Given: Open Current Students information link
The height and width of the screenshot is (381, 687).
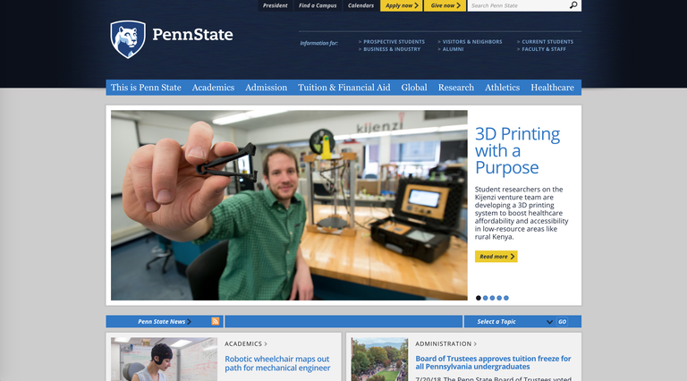Looking at the screenshot, I should click(547, 42).
